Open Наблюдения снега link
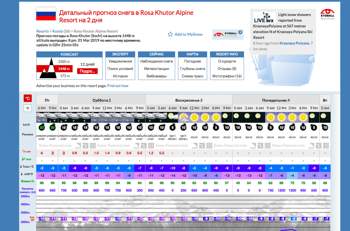 pyautogui.click(x=157, y=61)
